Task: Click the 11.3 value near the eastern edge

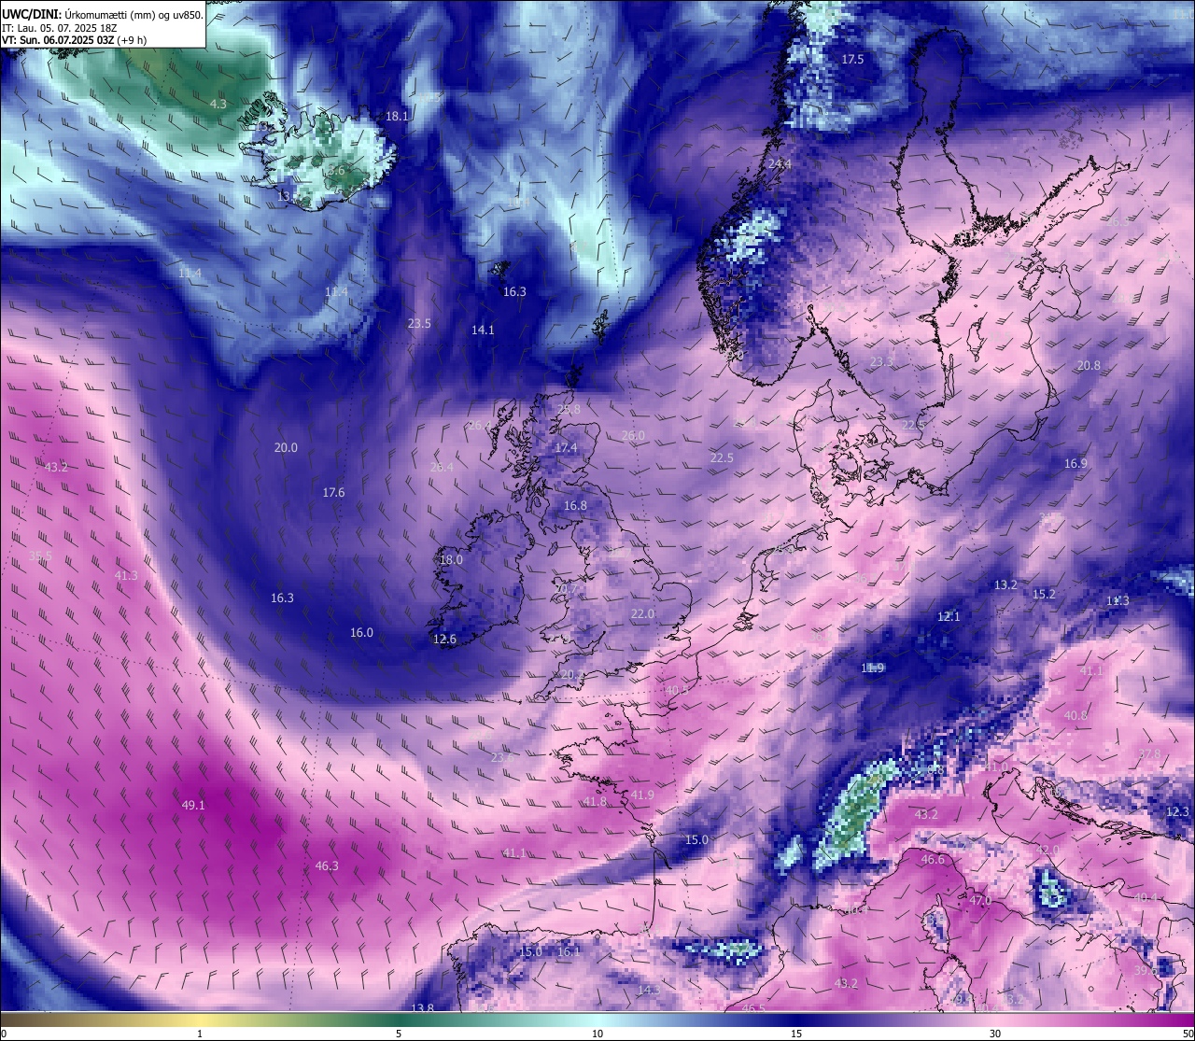Action: tap(1118, 600)
